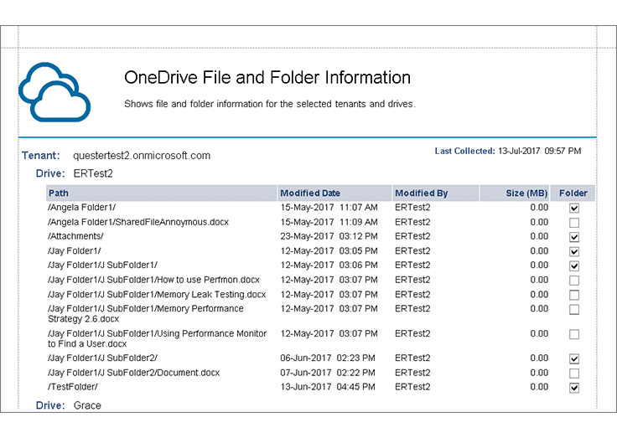Click the Folder column header

[573, 193]
